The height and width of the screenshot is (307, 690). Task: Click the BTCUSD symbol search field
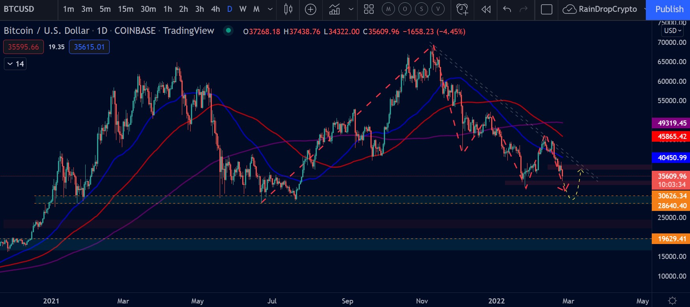tap(19, 9)
